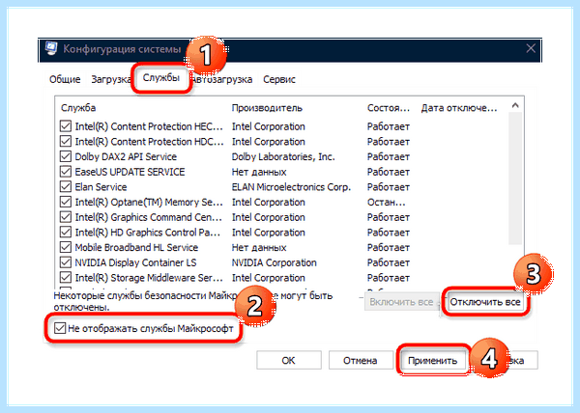Sort by Дата отключения column header

(459, 108)
